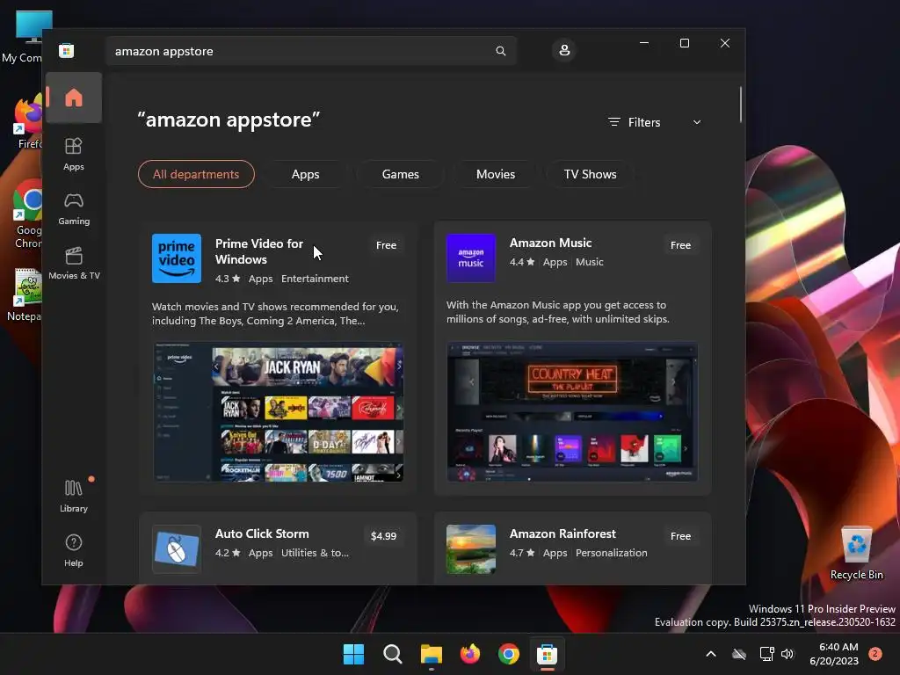
Task: Click the Microsoft Store taskbar icon
Action: click(x=547, y=654)
